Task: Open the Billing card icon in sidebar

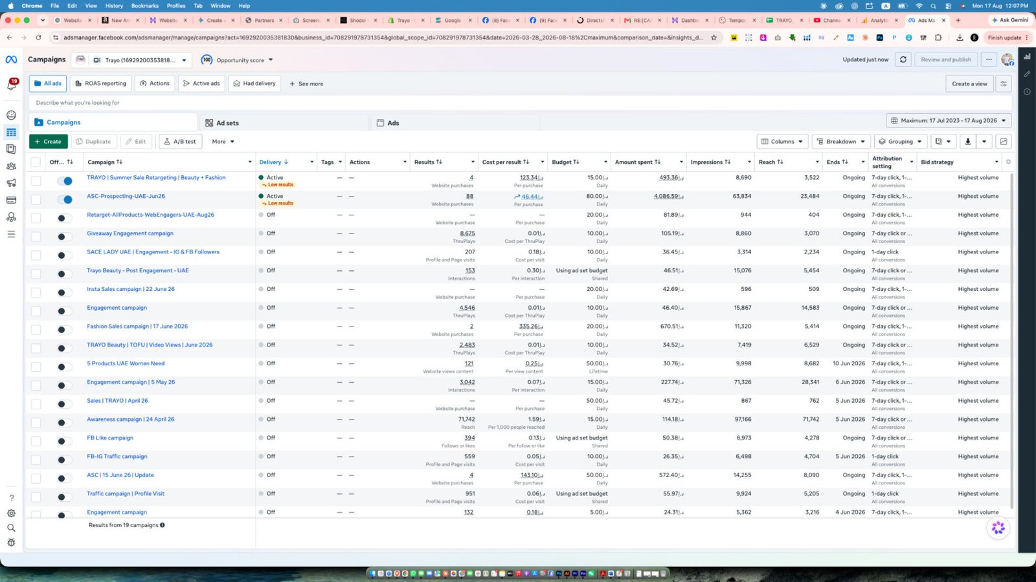Action: tap(11, 200)
